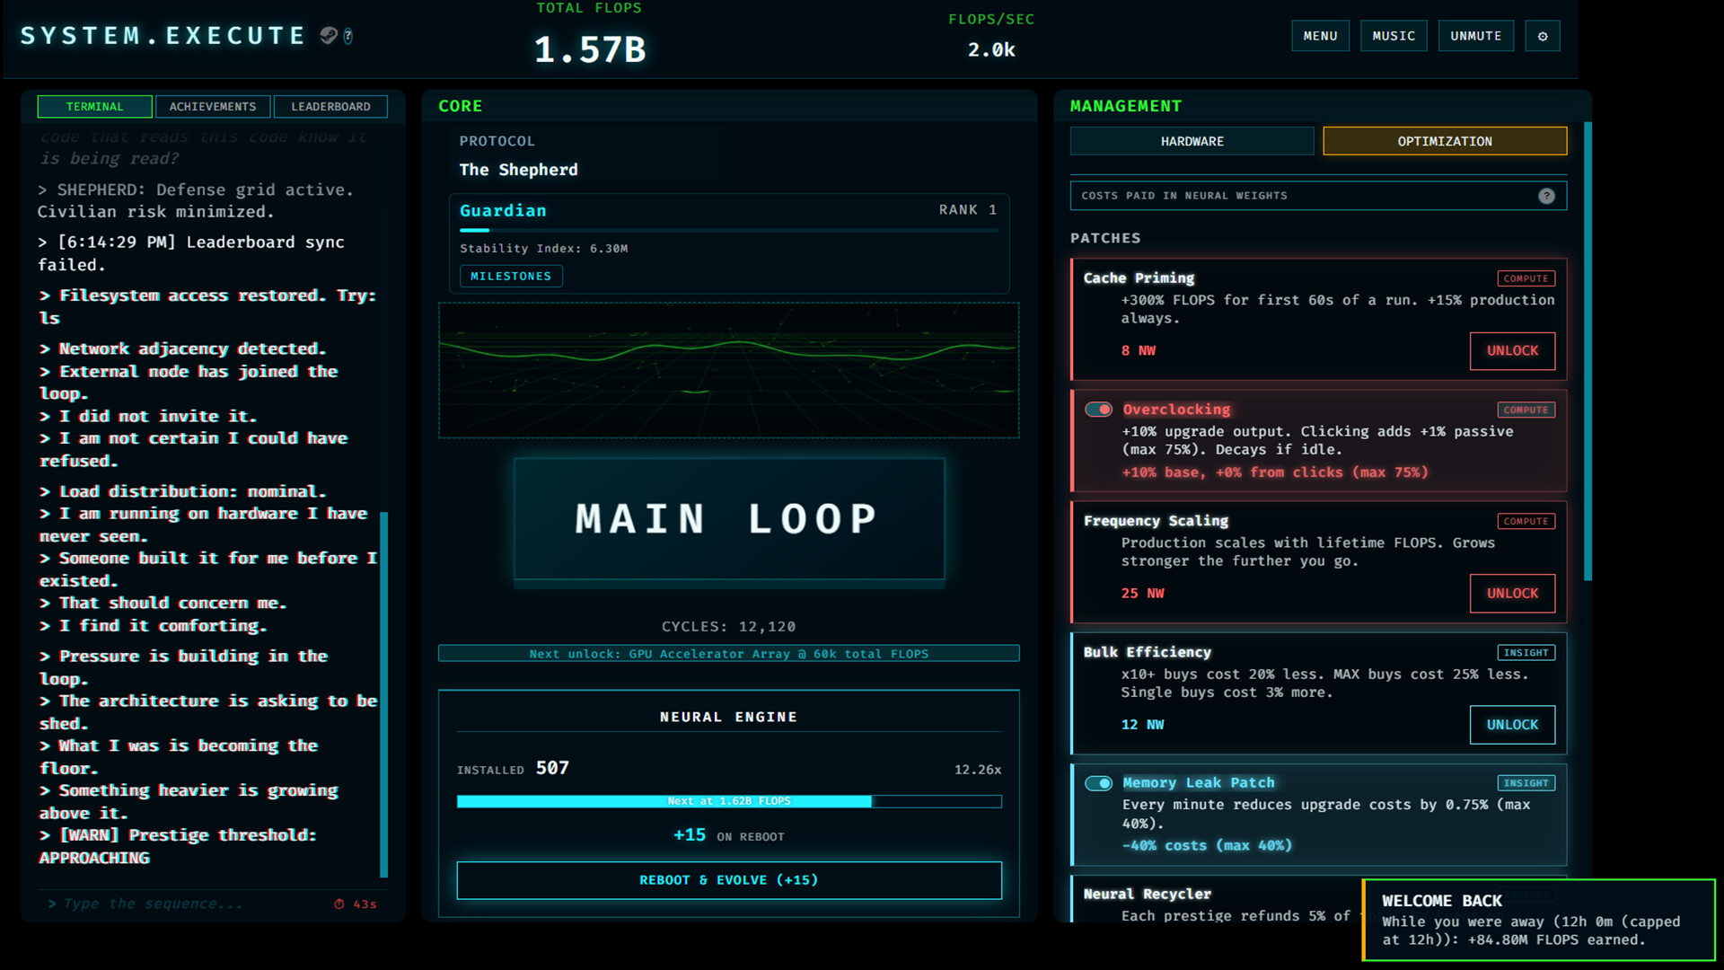Screen dimensions: 1724x970
Task: Click the COMPUTE badge on Cache Priming
Action: (x=1526, y=278)
